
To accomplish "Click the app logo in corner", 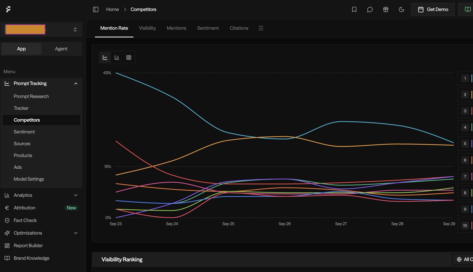I will point(8,9).
